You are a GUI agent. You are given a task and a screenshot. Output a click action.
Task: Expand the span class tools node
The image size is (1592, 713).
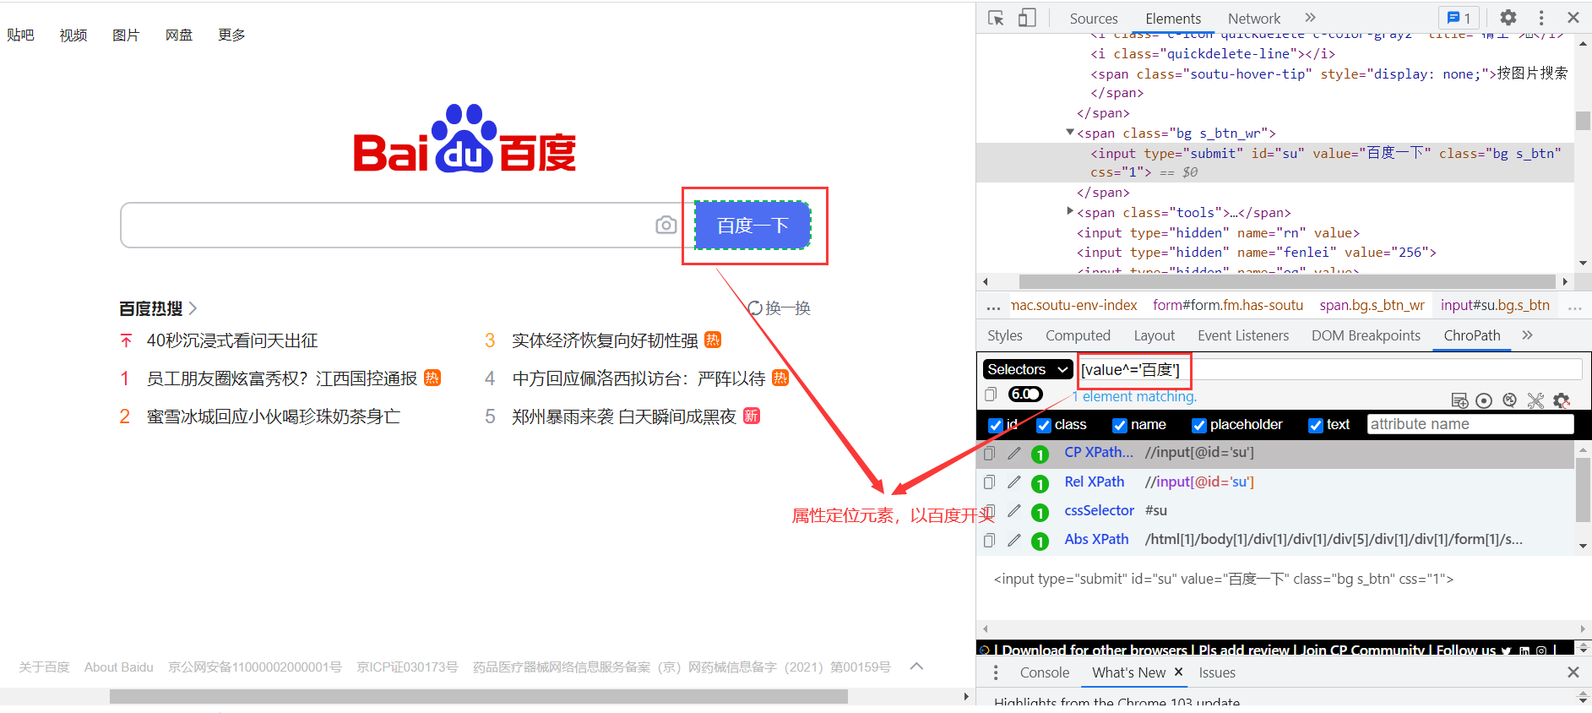pos(1070,211)
